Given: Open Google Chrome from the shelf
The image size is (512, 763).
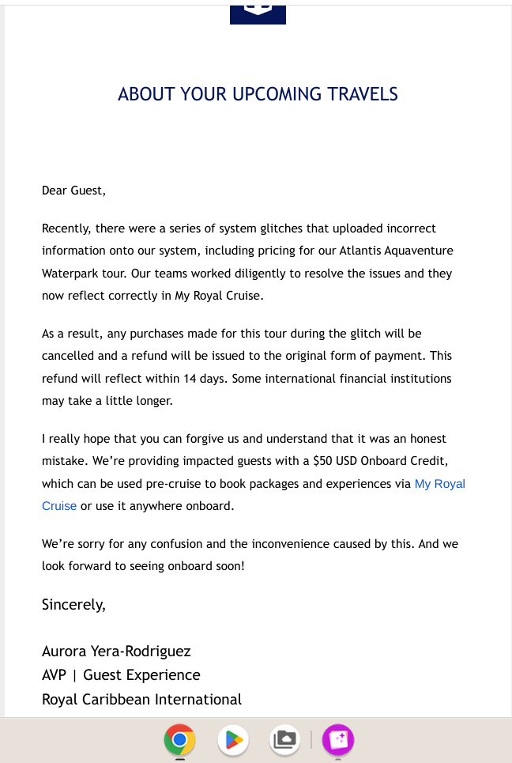Looking at the screenshot, I should (x=180, y=739).
